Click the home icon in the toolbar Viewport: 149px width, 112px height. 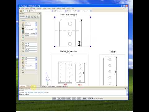click(21, 11)
